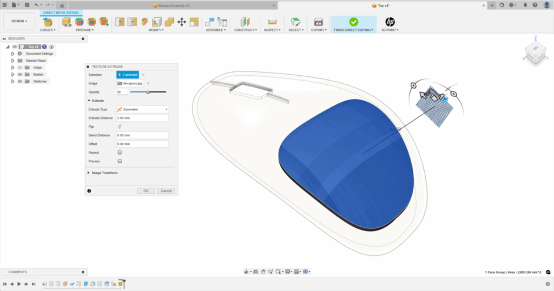The width and height of the screenshot is (554, 291).
Task: Click the Select tool icon
Action: (x=295, y=22)
